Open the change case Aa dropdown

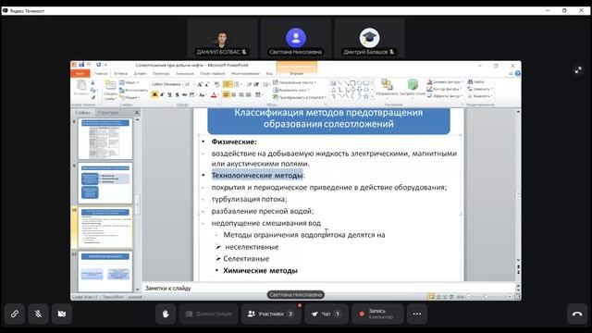point(203,94)
